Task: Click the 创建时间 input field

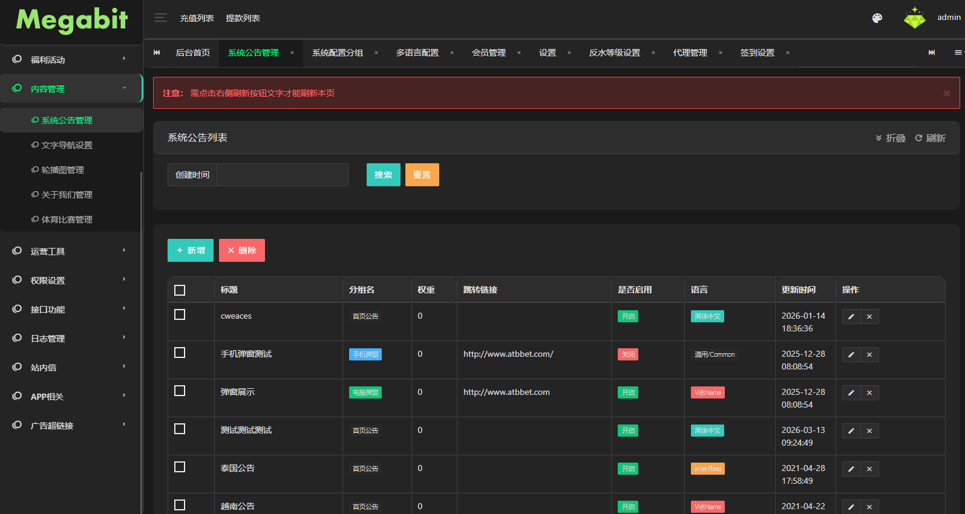Action: (x=282, y=175)
